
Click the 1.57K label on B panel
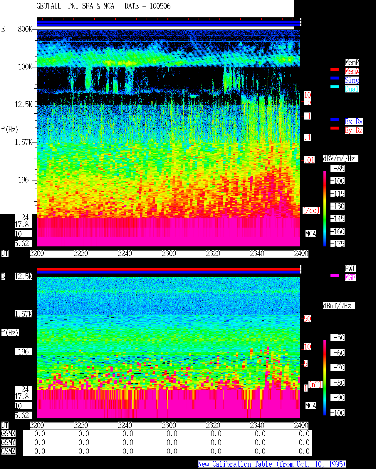23,314
